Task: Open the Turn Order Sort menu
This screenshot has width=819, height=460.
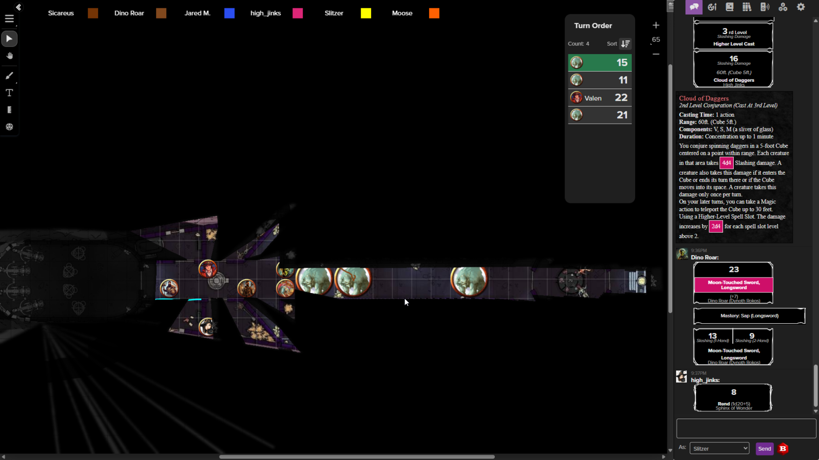Action: [625, 44]
